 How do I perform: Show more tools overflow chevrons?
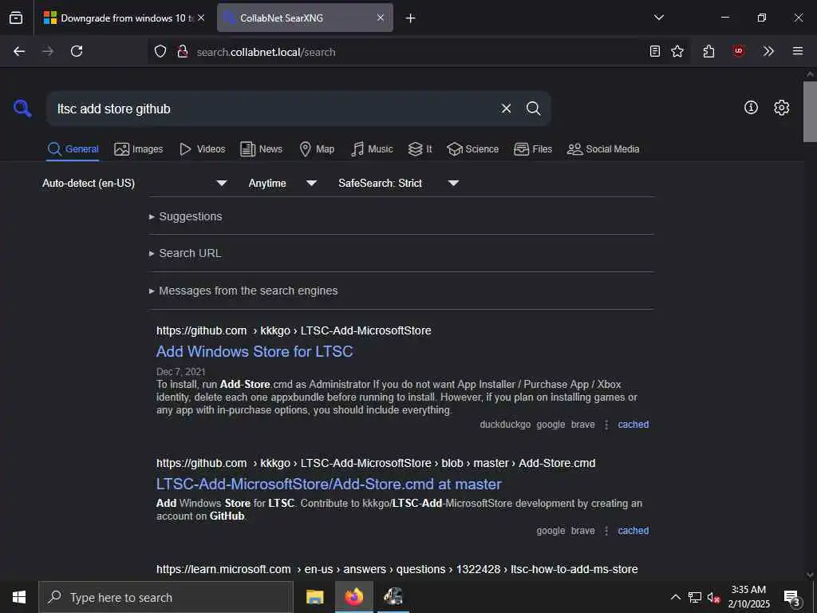[x=768, y=51]
